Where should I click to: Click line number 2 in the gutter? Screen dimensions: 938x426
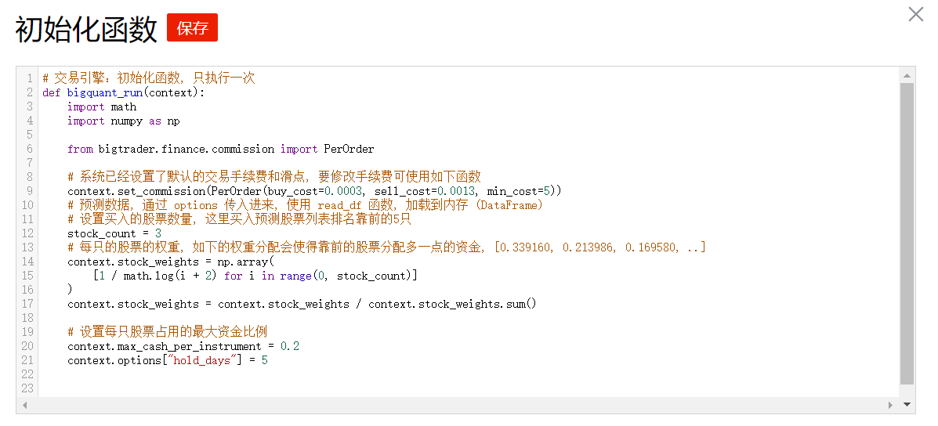point(30,92)
